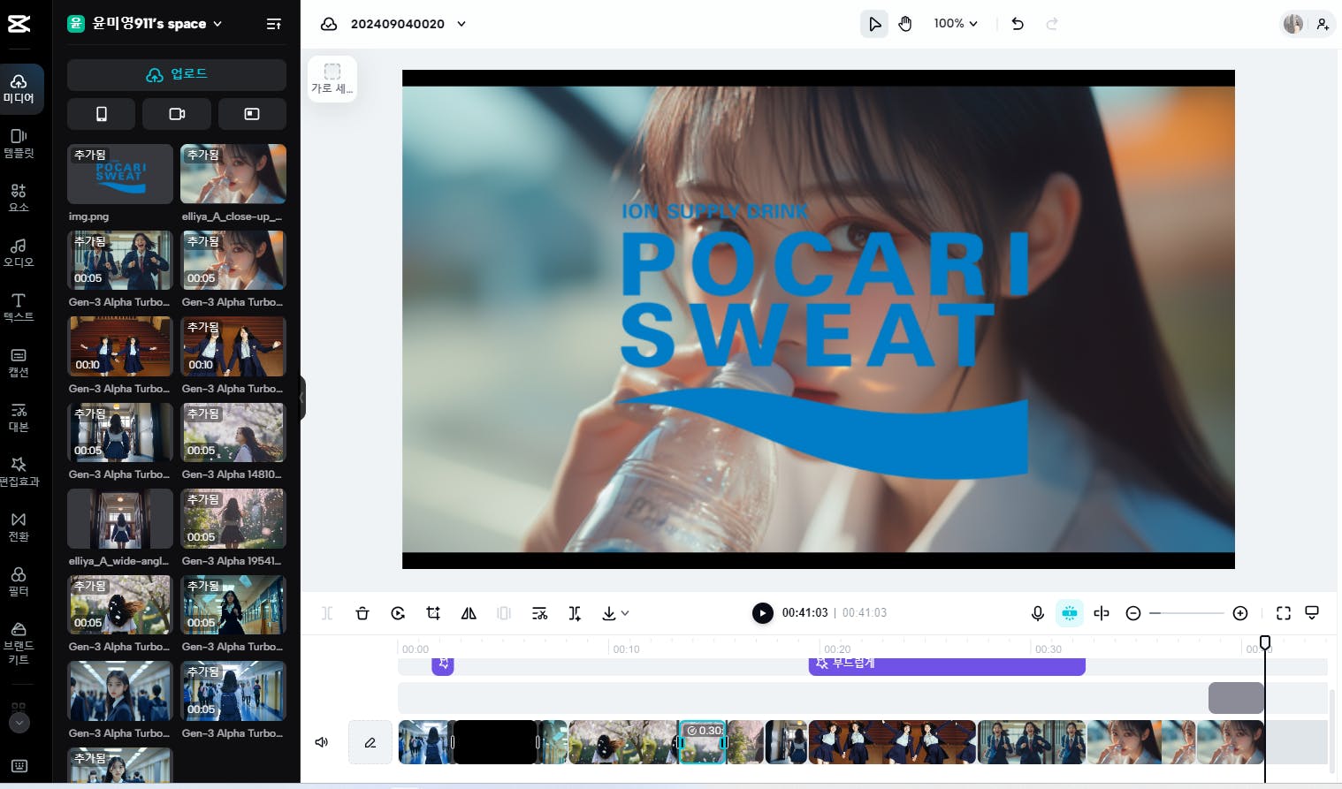The height and width of the screenshot is (789, 1342).
Task: Play the video from timeline
Action: 762,613
